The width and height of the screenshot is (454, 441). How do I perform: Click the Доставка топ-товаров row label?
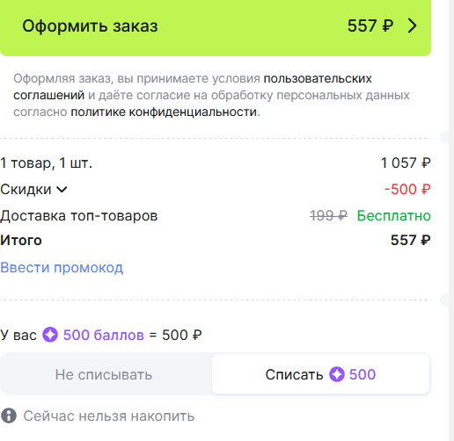(x=79, y=216)
